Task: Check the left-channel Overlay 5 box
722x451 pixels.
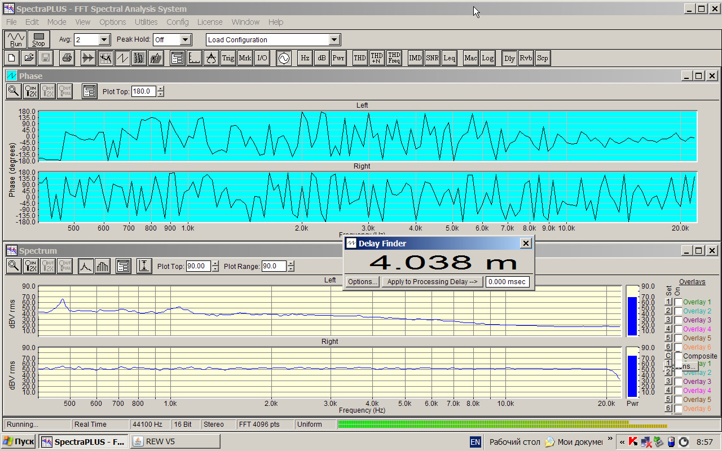Action: (x=678, y=338)
